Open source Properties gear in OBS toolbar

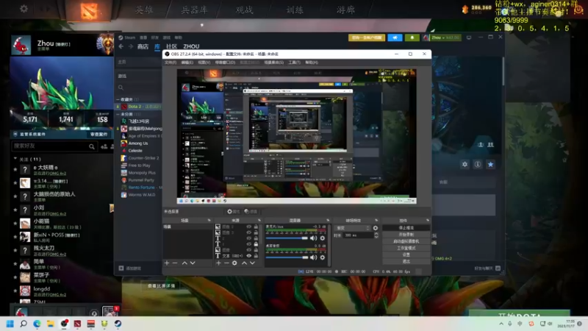point(233,212)
